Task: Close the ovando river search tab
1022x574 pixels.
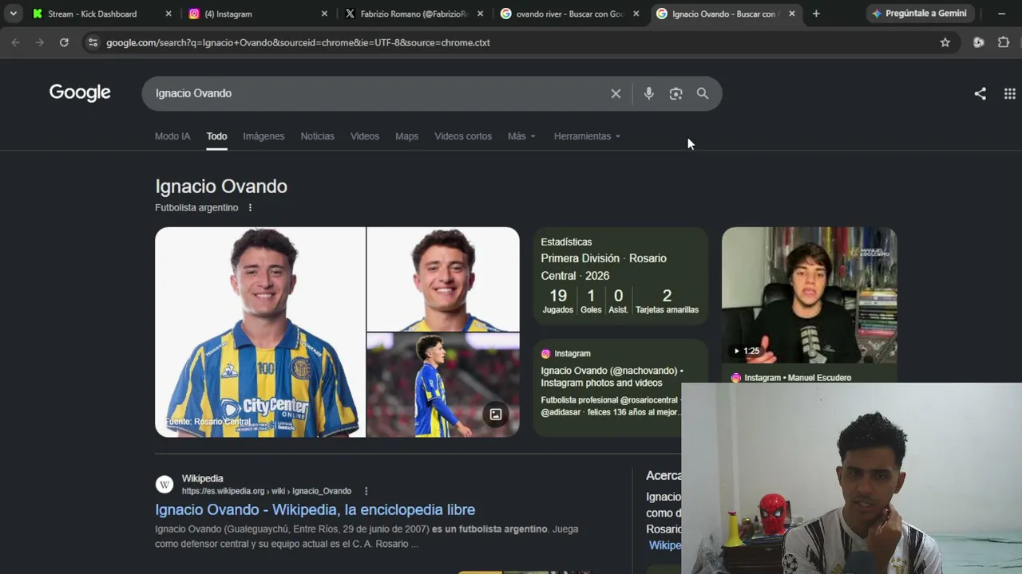Action: coord(636,14)
